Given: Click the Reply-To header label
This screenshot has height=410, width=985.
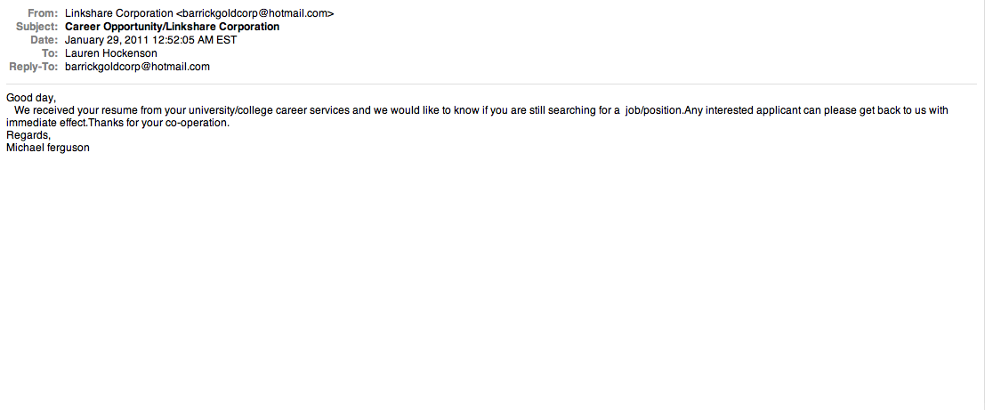Looking at the screenshot, I should pyautogui.click(x=34, y=66).
